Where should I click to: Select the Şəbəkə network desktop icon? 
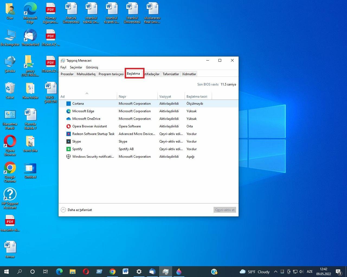click(10, 64)
